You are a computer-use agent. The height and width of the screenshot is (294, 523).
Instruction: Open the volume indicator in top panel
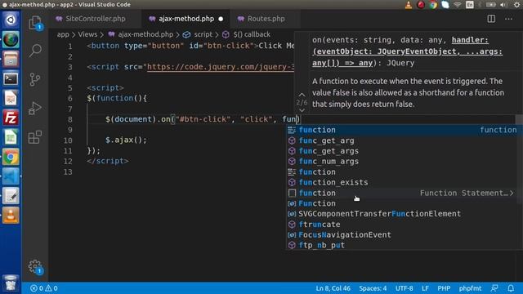[503, 5]
